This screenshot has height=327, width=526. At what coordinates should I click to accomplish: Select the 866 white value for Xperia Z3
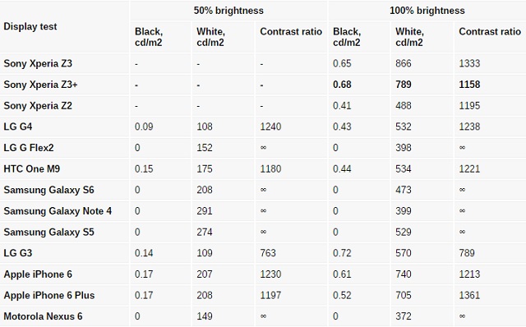404,63
